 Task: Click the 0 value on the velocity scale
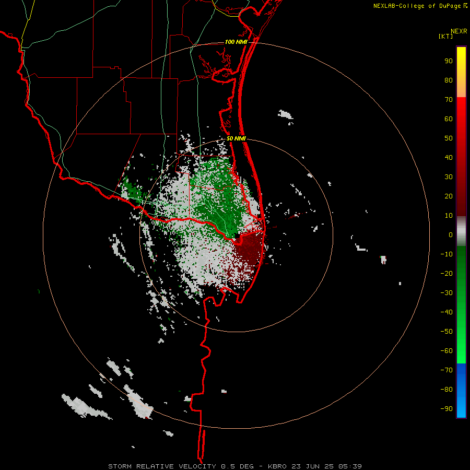(x=451, y=234)
